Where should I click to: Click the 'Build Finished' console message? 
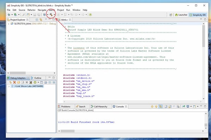(x=86, y=122)
